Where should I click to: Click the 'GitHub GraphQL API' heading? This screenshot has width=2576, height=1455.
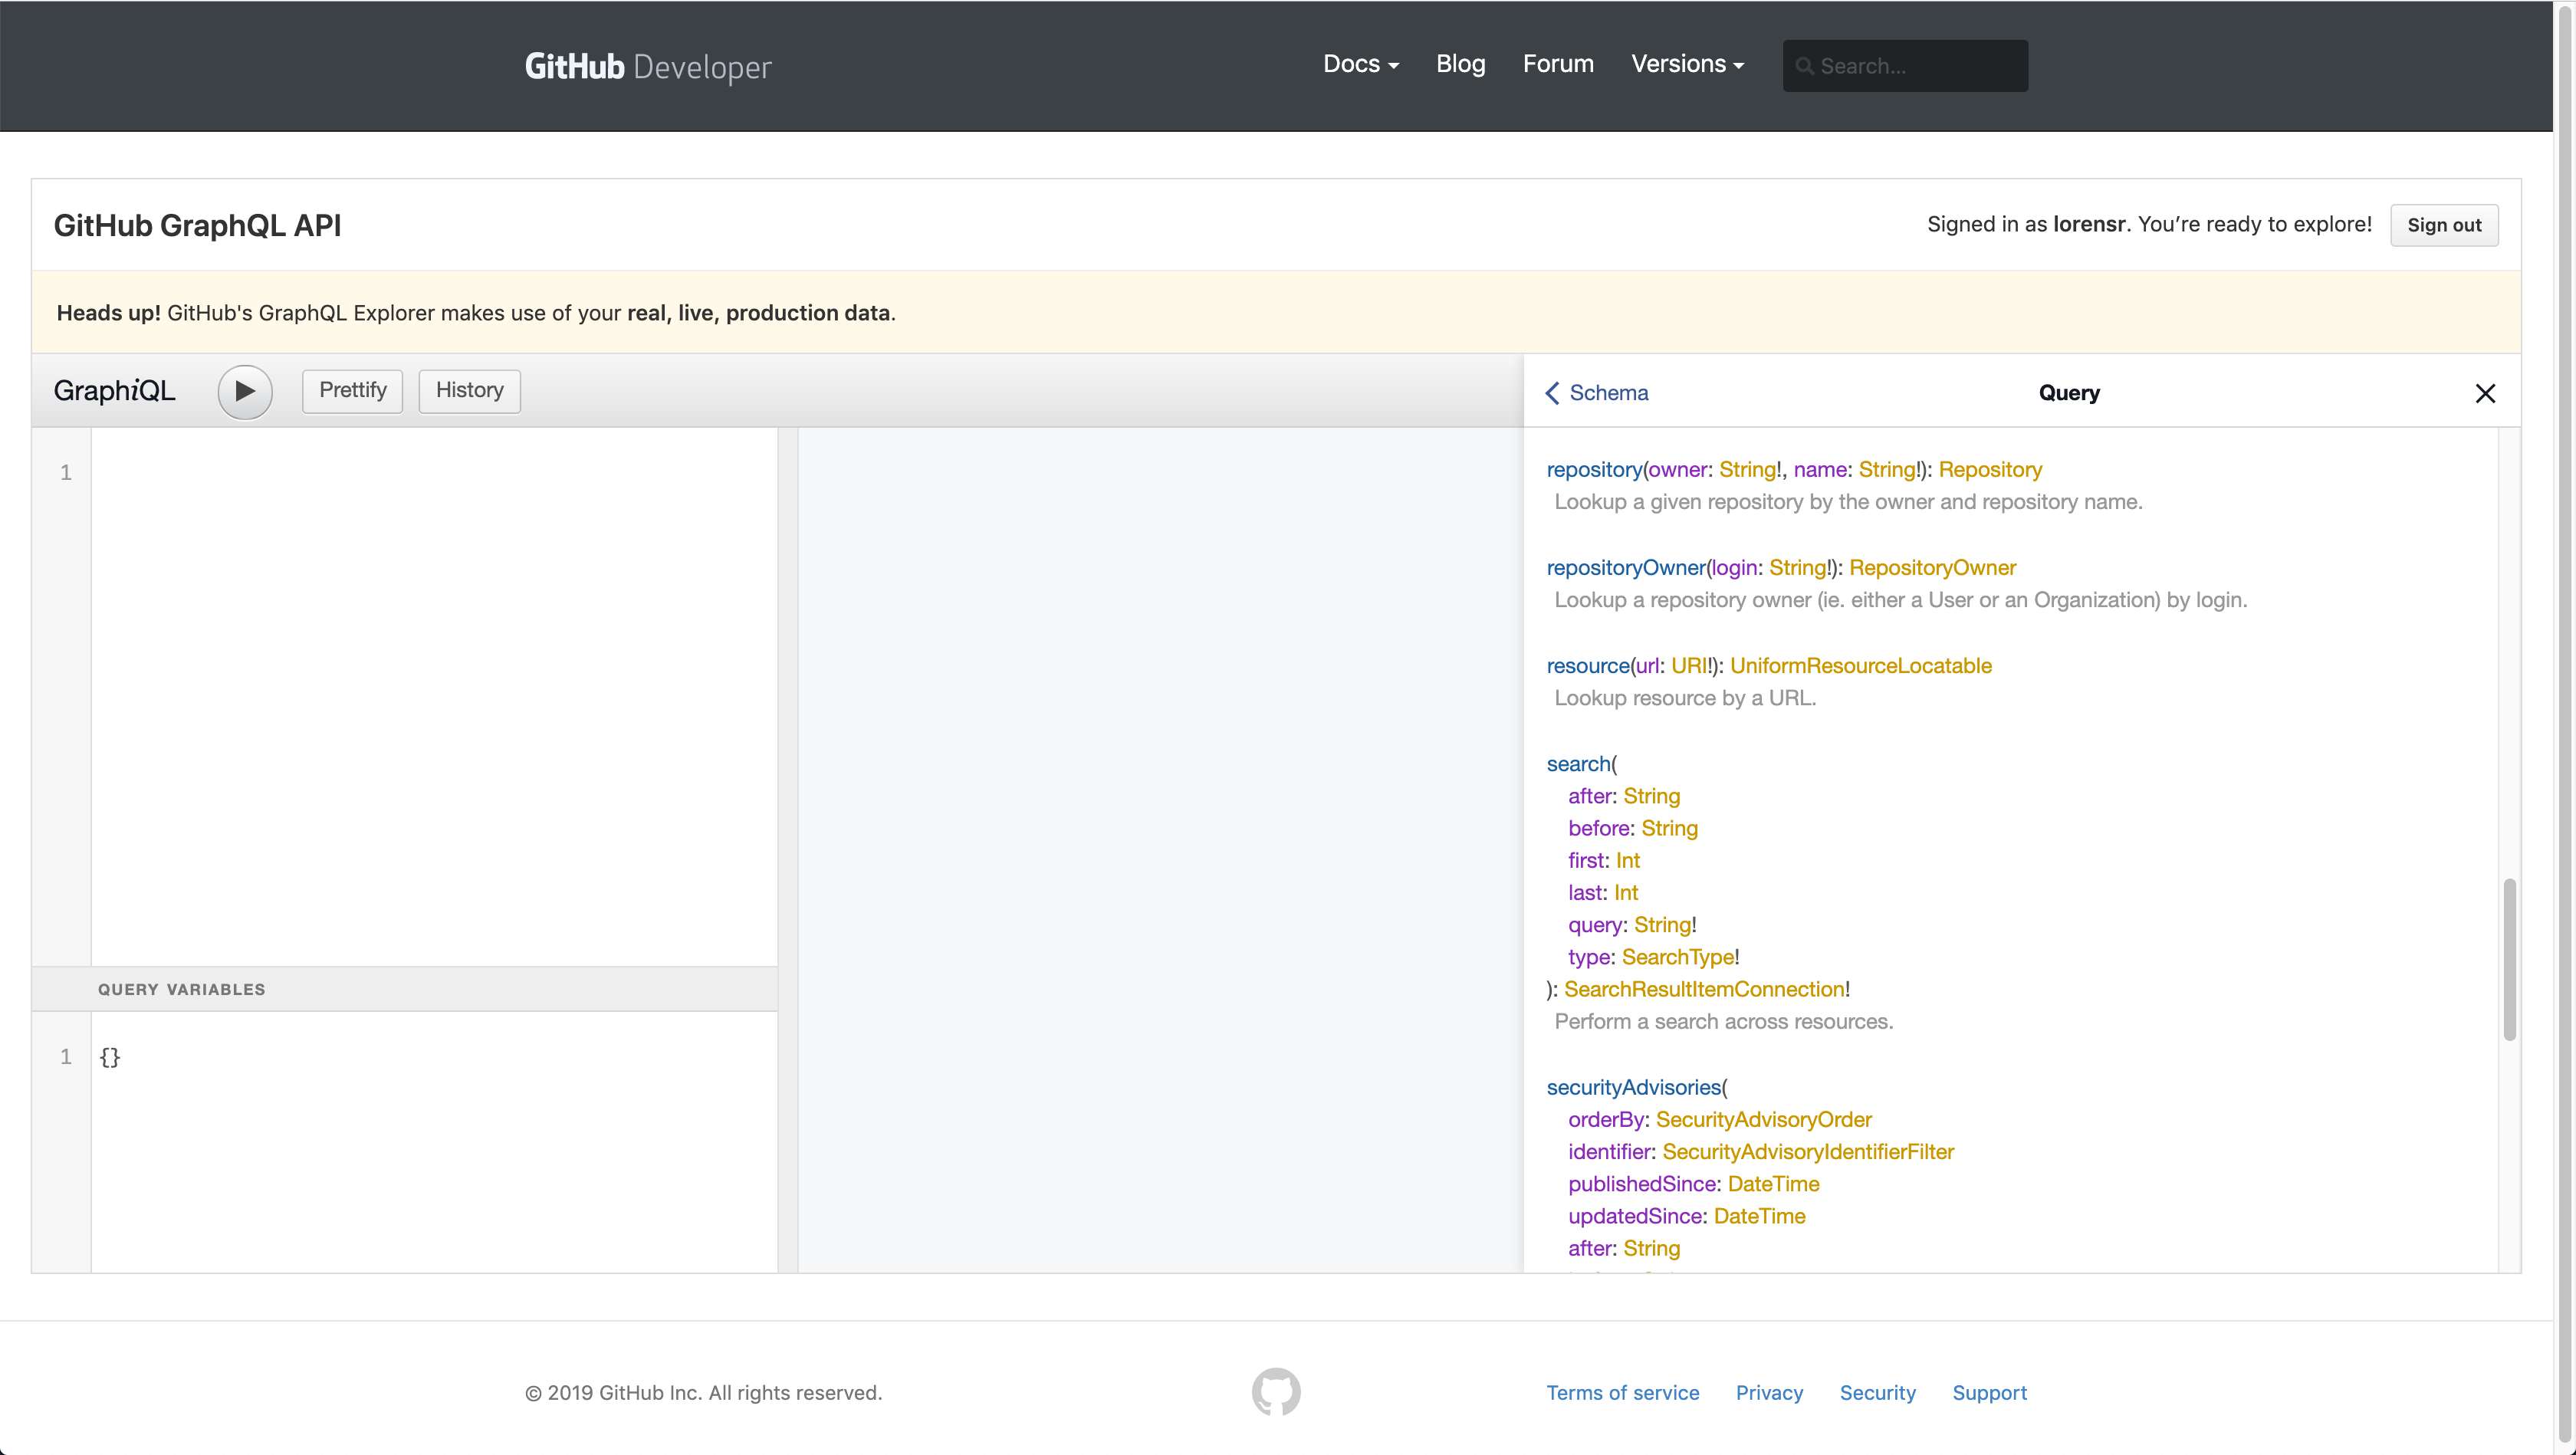click(197, 226)
